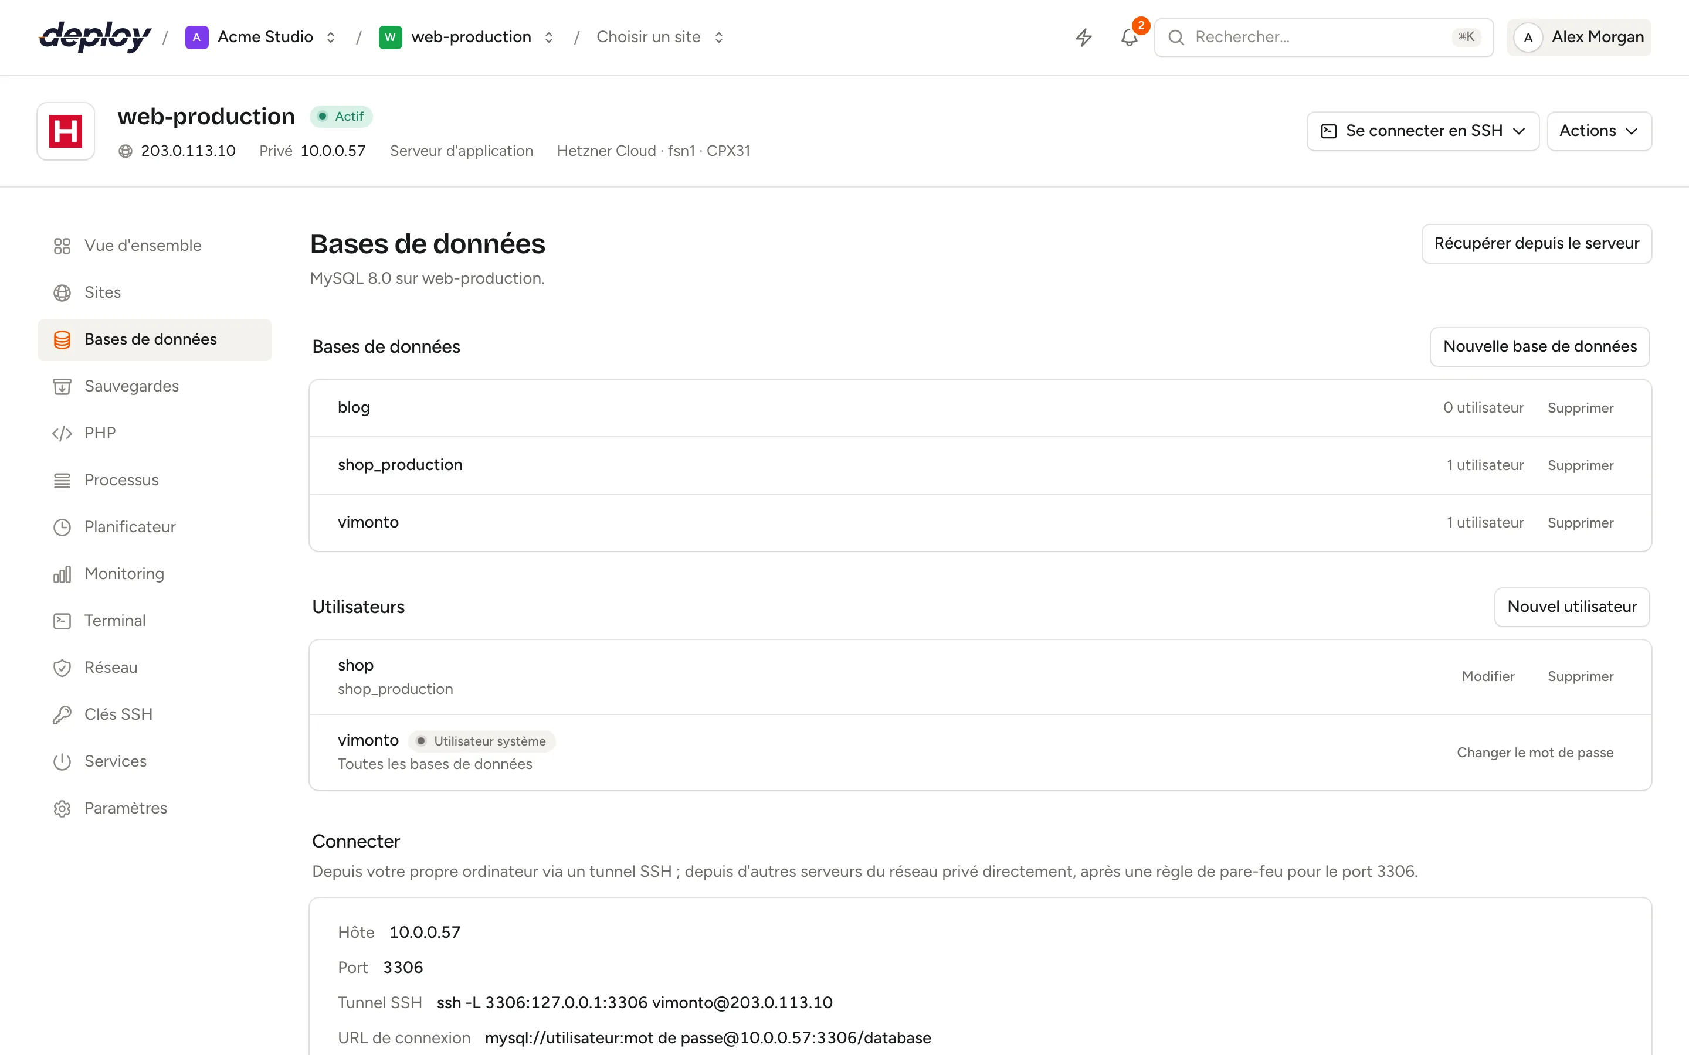The height and width of the screenshot is (1055, 1689).
Task: Click the Processus list icon
Action: [62, 480]
